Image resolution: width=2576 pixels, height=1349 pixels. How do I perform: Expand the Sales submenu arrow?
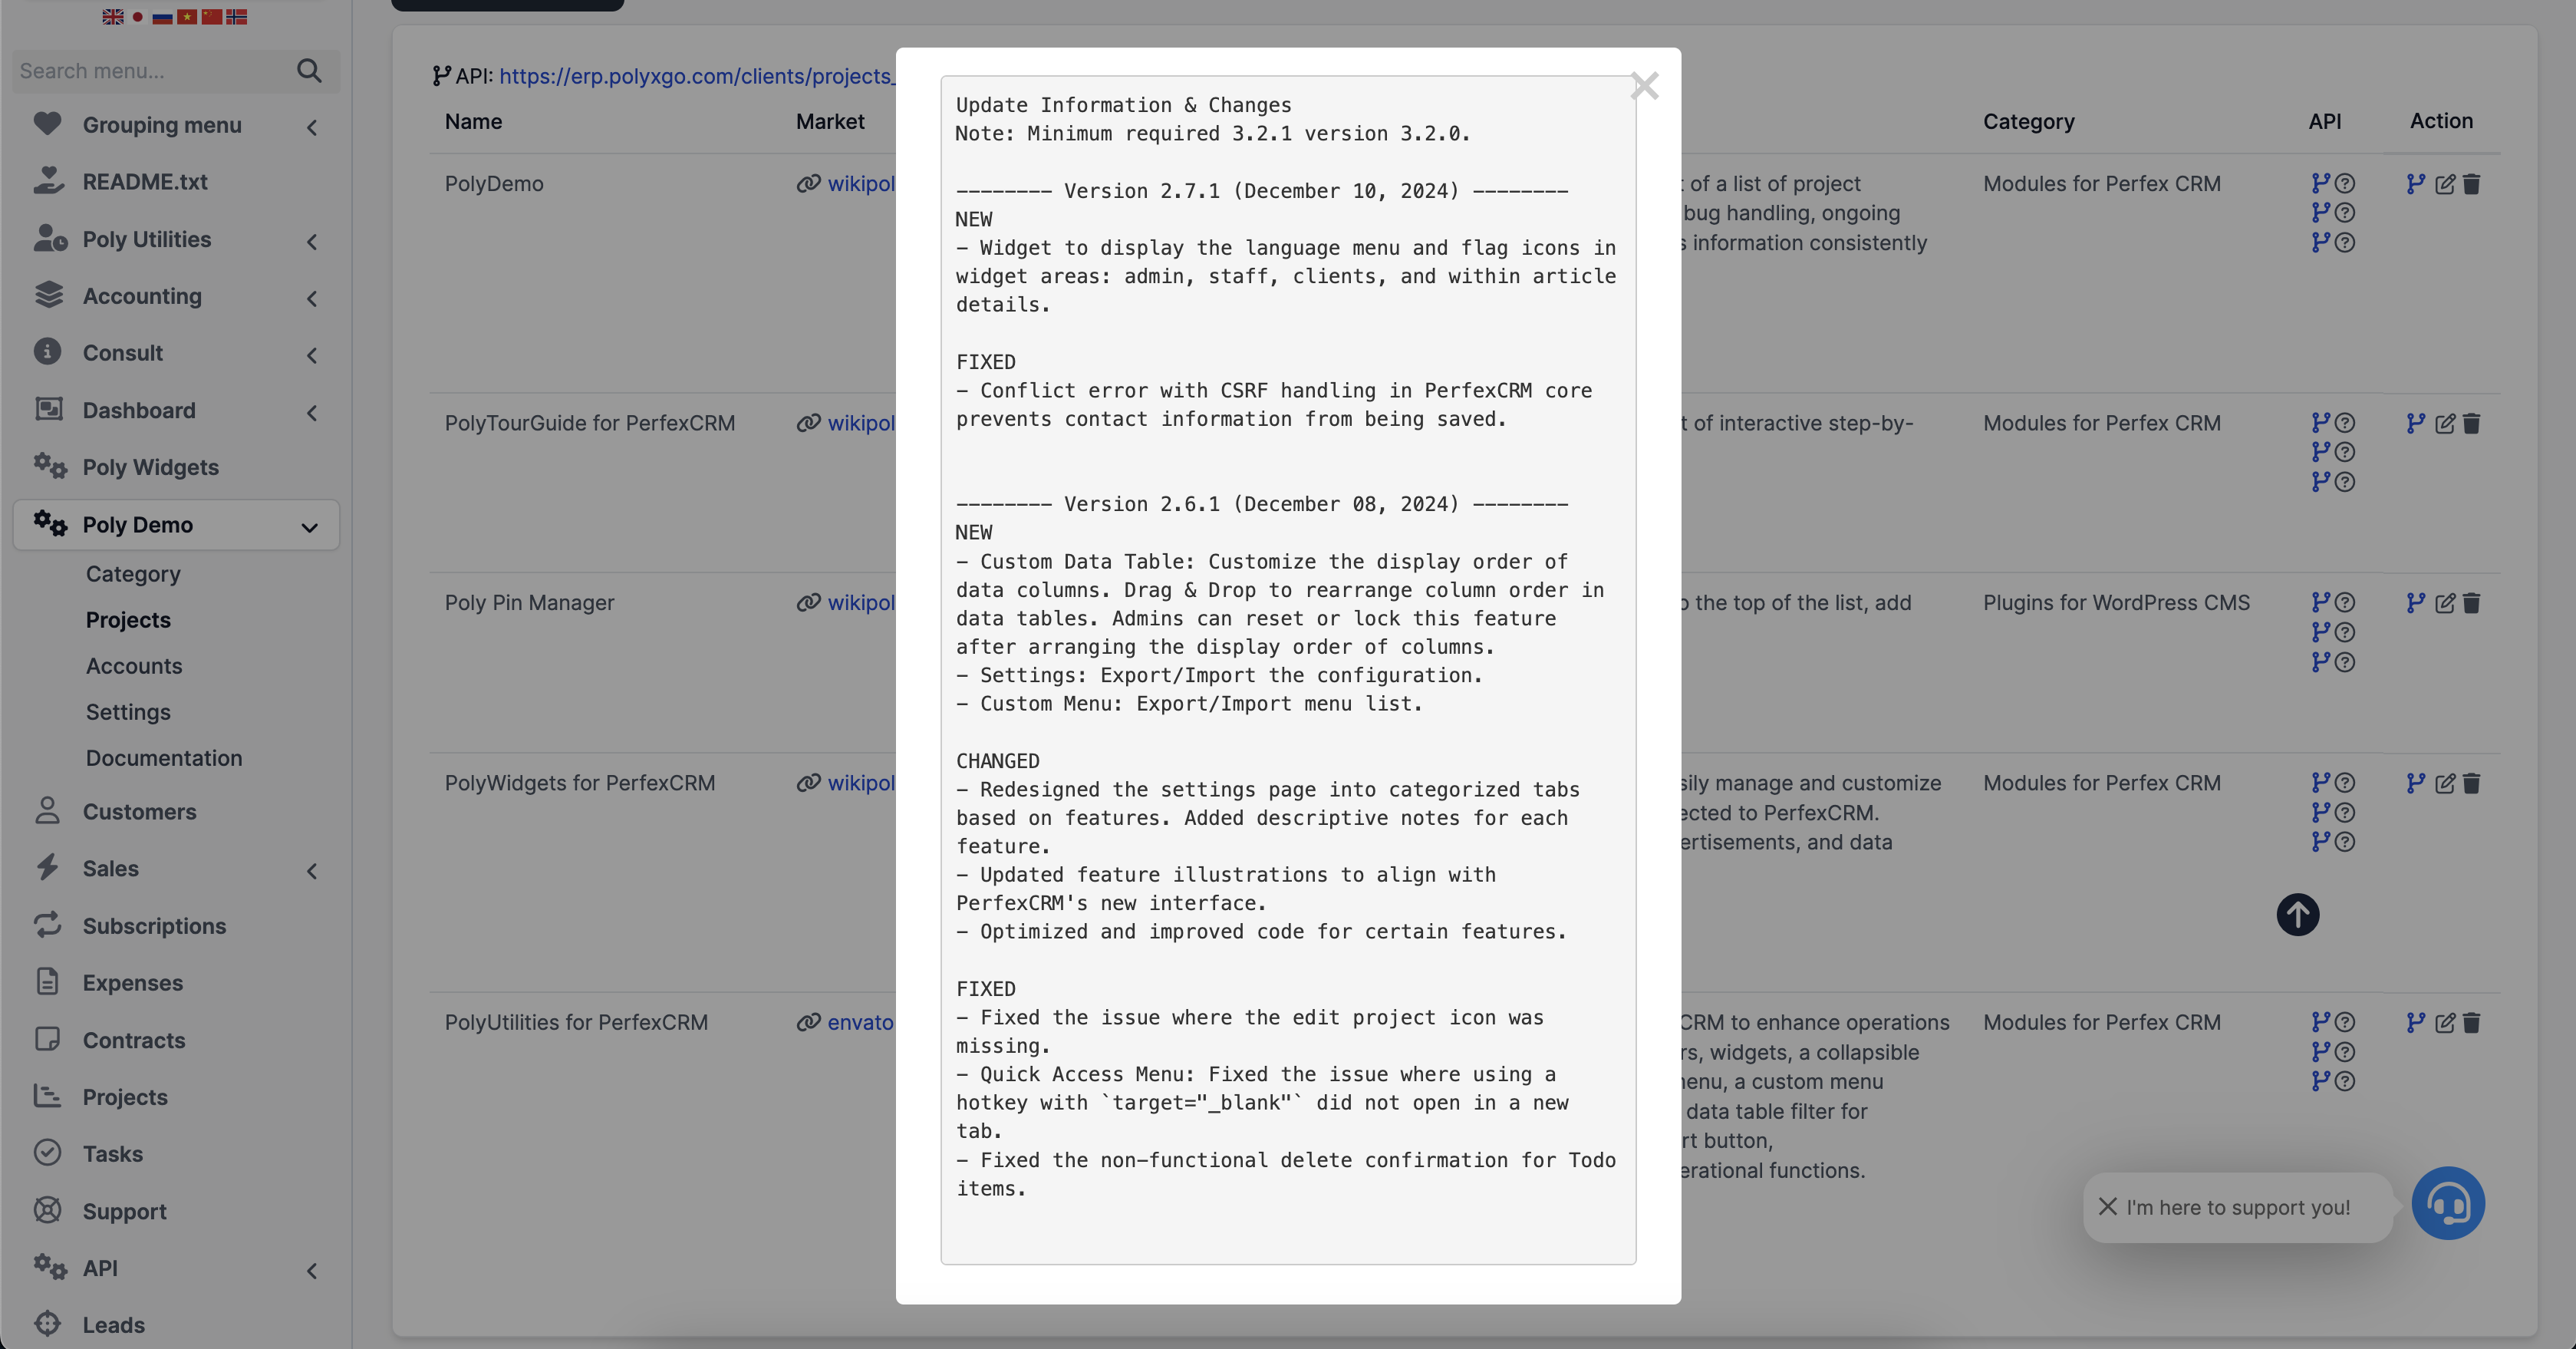pos(312,871)
